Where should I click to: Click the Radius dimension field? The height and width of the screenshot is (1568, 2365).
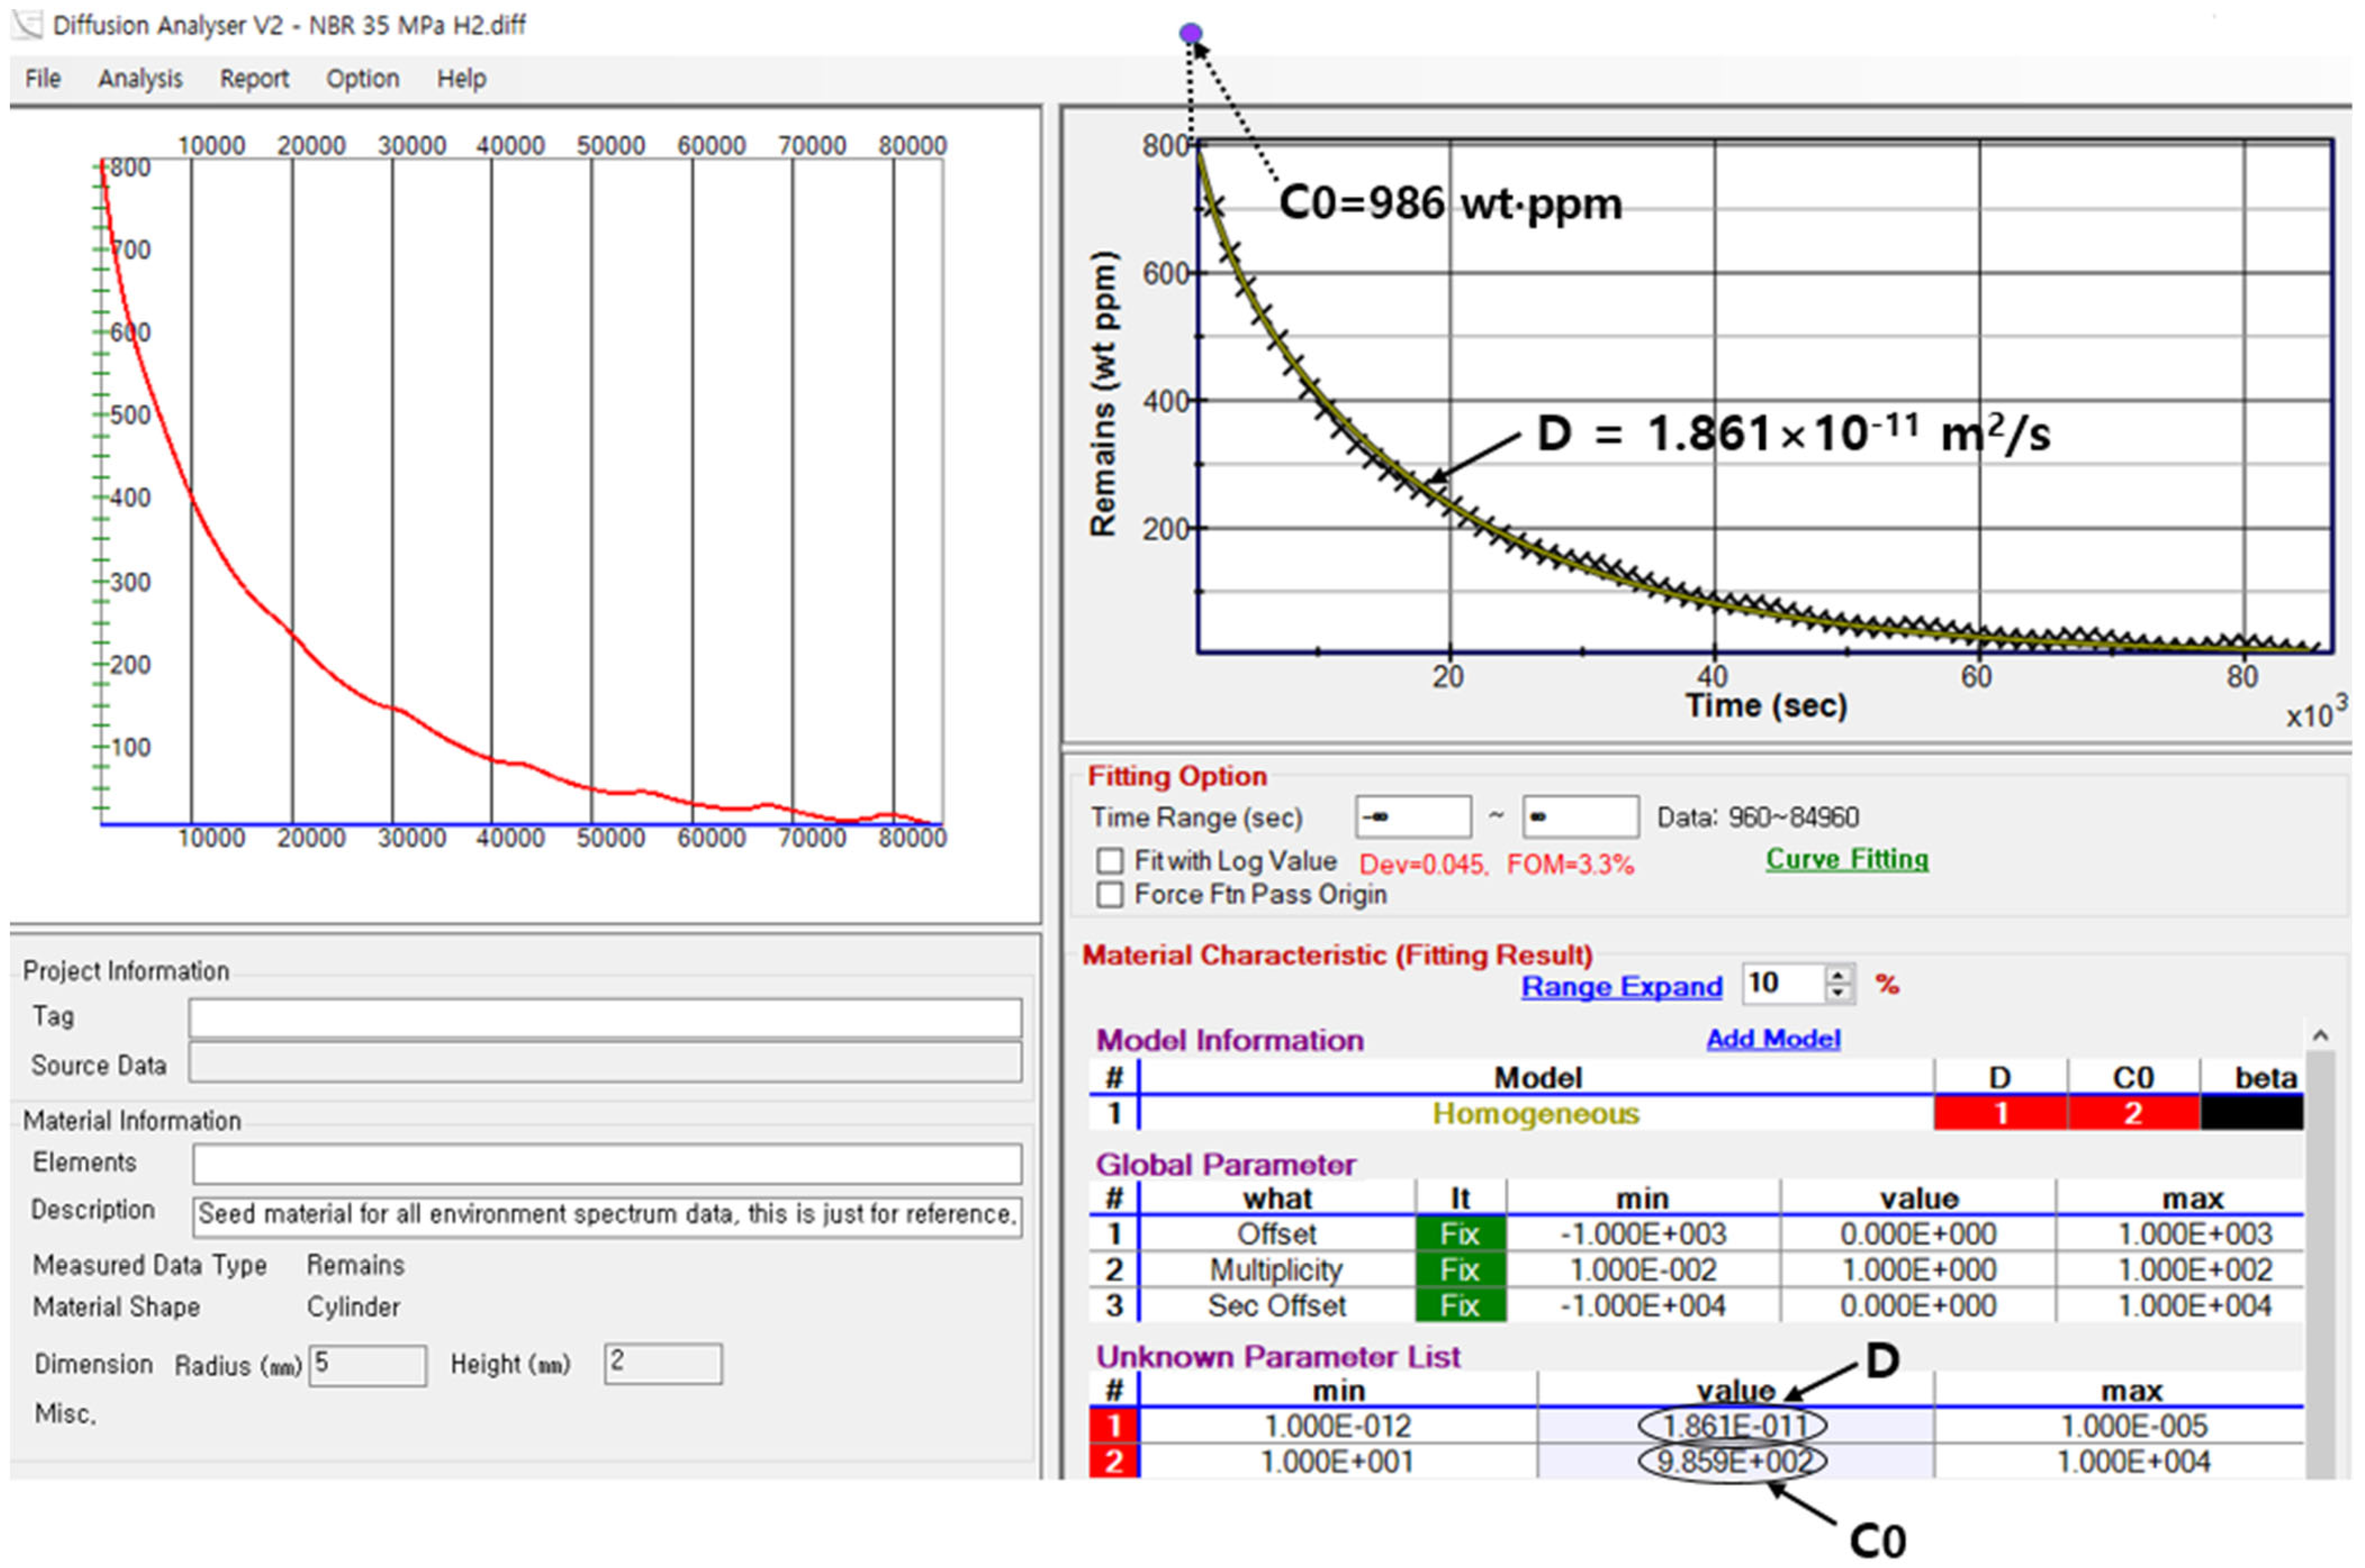[x=367, y=1365]
